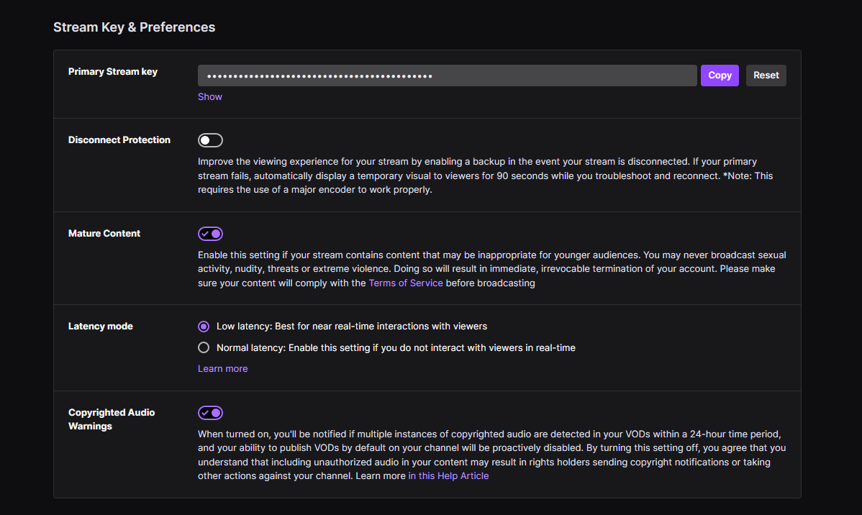The image size is (862, 515).
Task: Open Learn more under Latency mode
Action: click(x=223, y=369)
